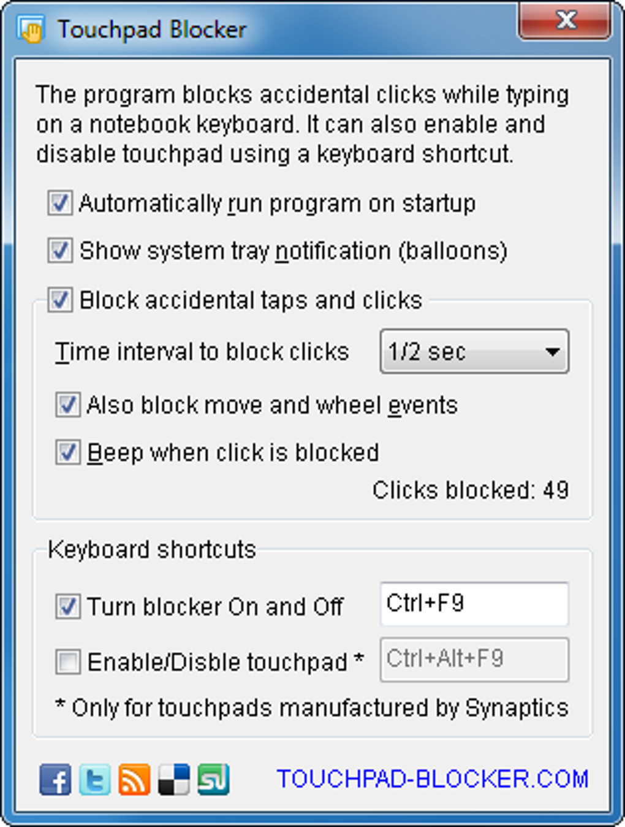Open the TOUCHPAD-BLOCKER.COM link
The image size is (625, 827).
(433, 779)
